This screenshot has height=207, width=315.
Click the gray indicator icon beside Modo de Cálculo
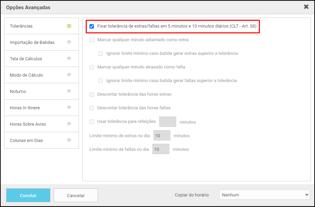click(69, 75)
